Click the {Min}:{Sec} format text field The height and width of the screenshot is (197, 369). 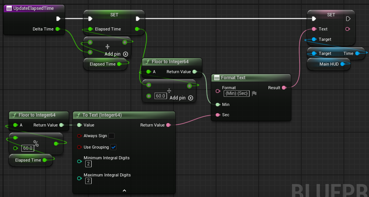[x=237, y=93]
